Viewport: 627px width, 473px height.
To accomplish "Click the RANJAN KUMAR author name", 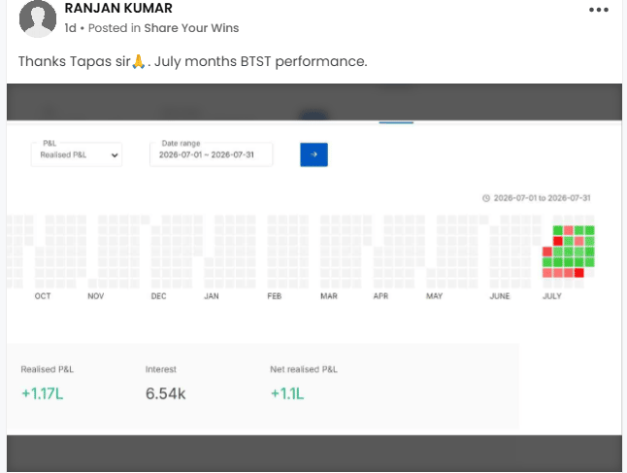I will click(118, 8).
